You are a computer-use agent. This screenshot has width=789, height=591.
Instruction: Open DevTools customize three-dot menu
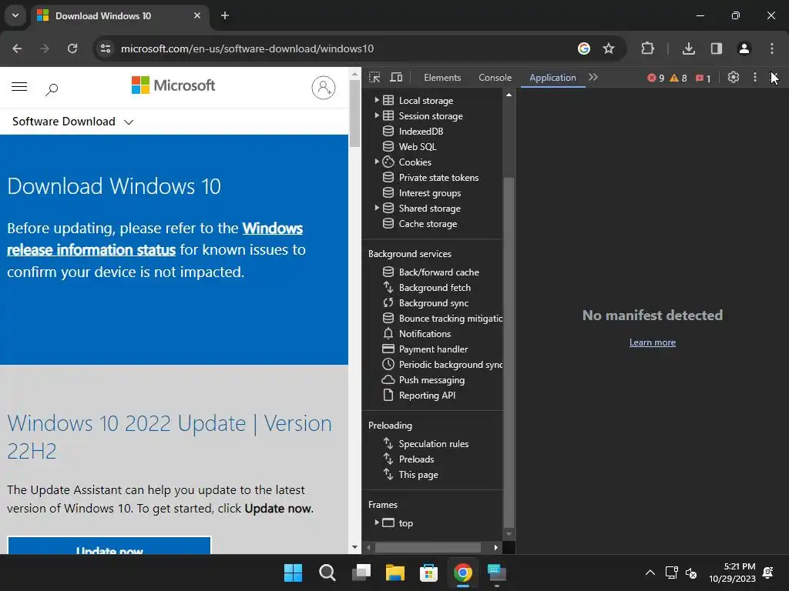coord(755,78)
